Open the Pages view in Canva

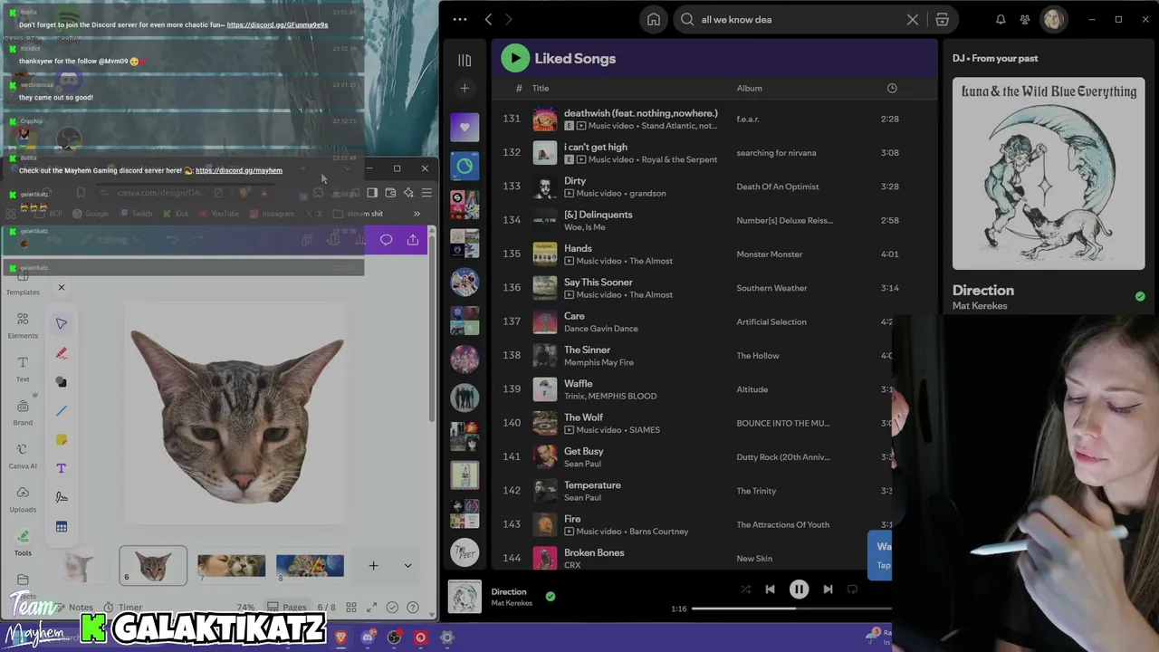[286, 608]
